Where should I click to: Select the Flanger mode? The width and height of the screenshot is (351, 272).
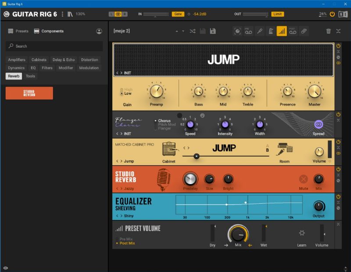[x=164, y=129]
